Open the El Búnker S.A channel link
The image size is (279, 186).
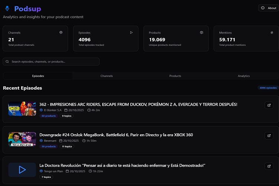(x=52, y=110)
